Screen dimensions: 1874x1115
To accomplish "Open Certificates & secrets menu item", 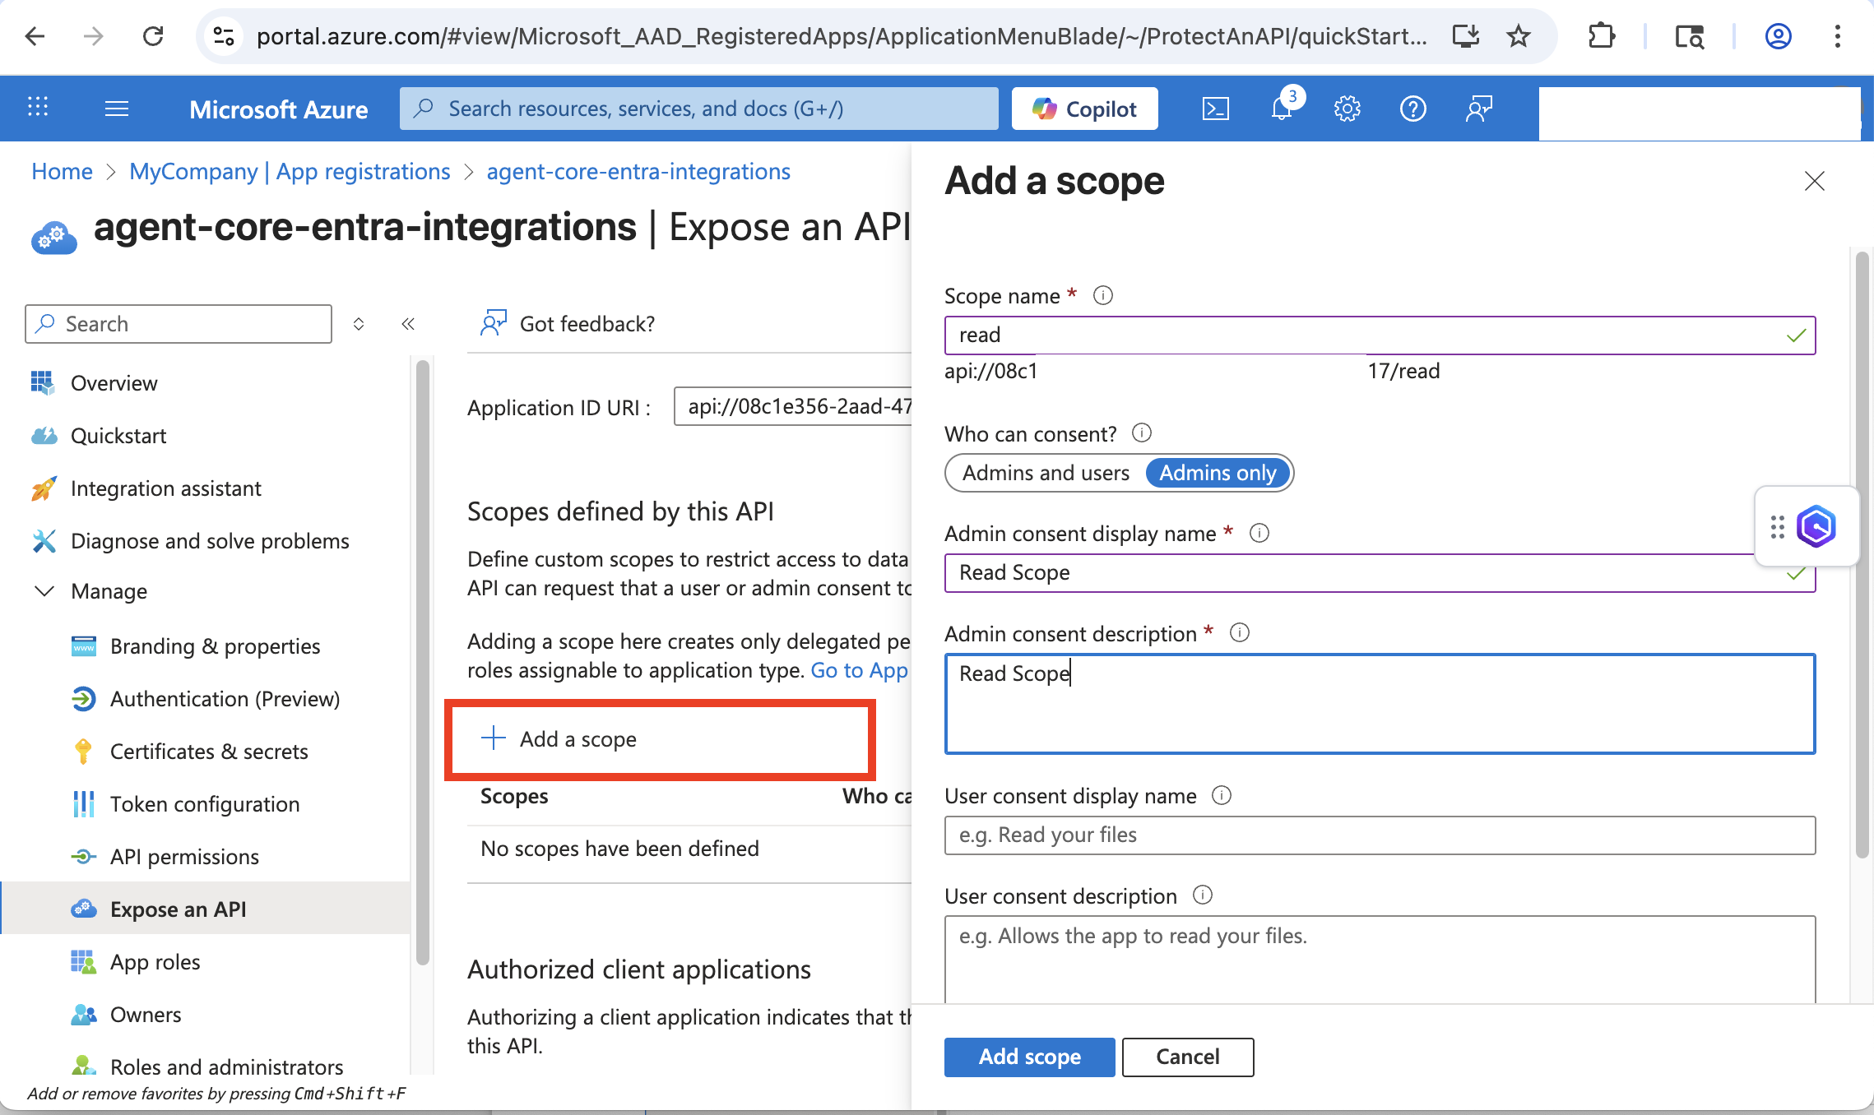I will click(x=209, y=752).
